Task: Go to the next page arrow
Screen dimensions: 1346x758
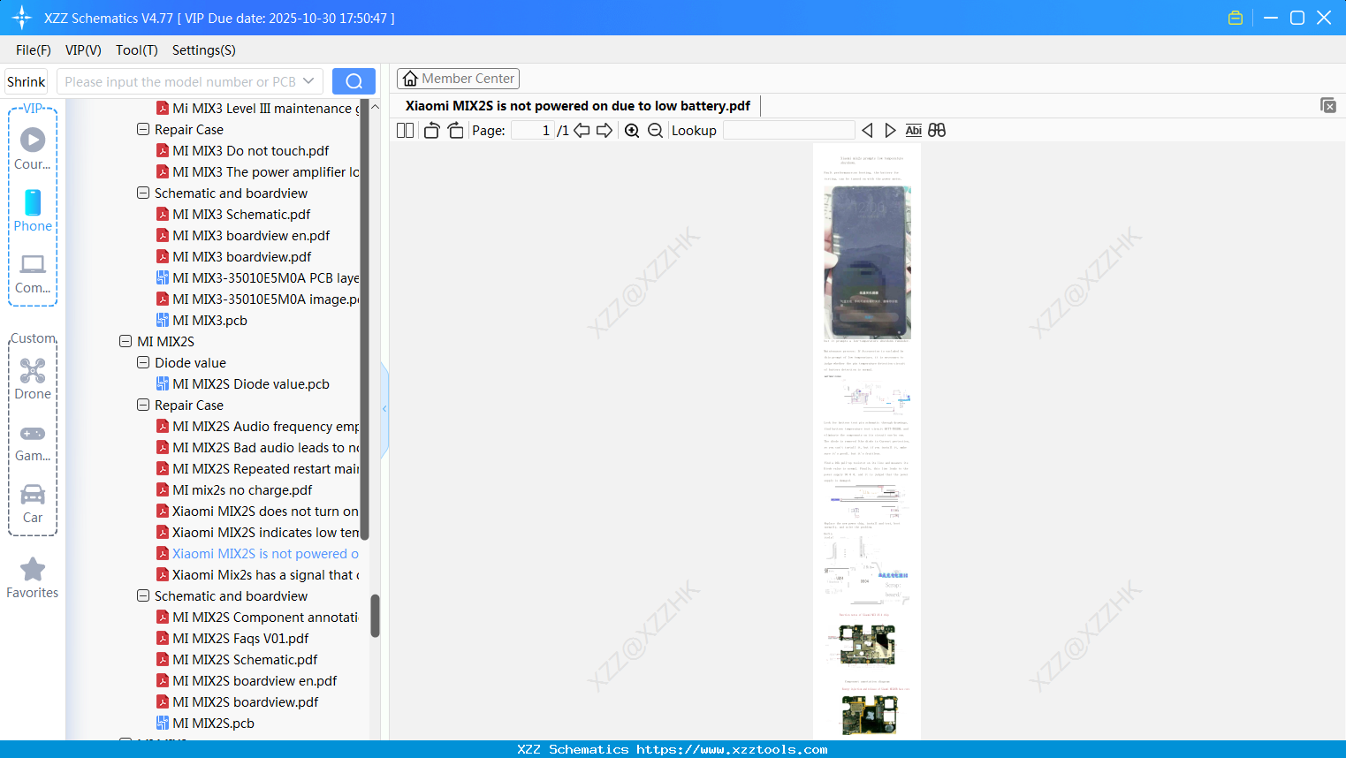Action: click(605, 130)
